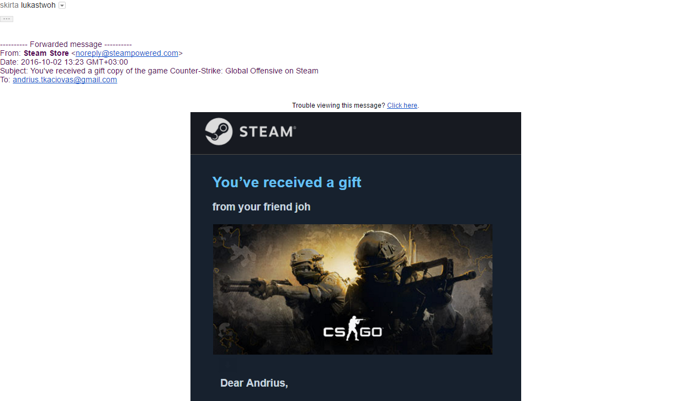Viewport: 673px width, 401px height.
Task: Click the STEAM wordmark in header
Action: (x=268, y=131)
